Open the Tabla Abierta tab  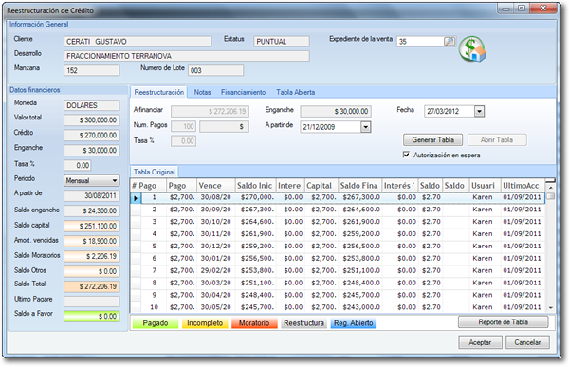point(296,92)
